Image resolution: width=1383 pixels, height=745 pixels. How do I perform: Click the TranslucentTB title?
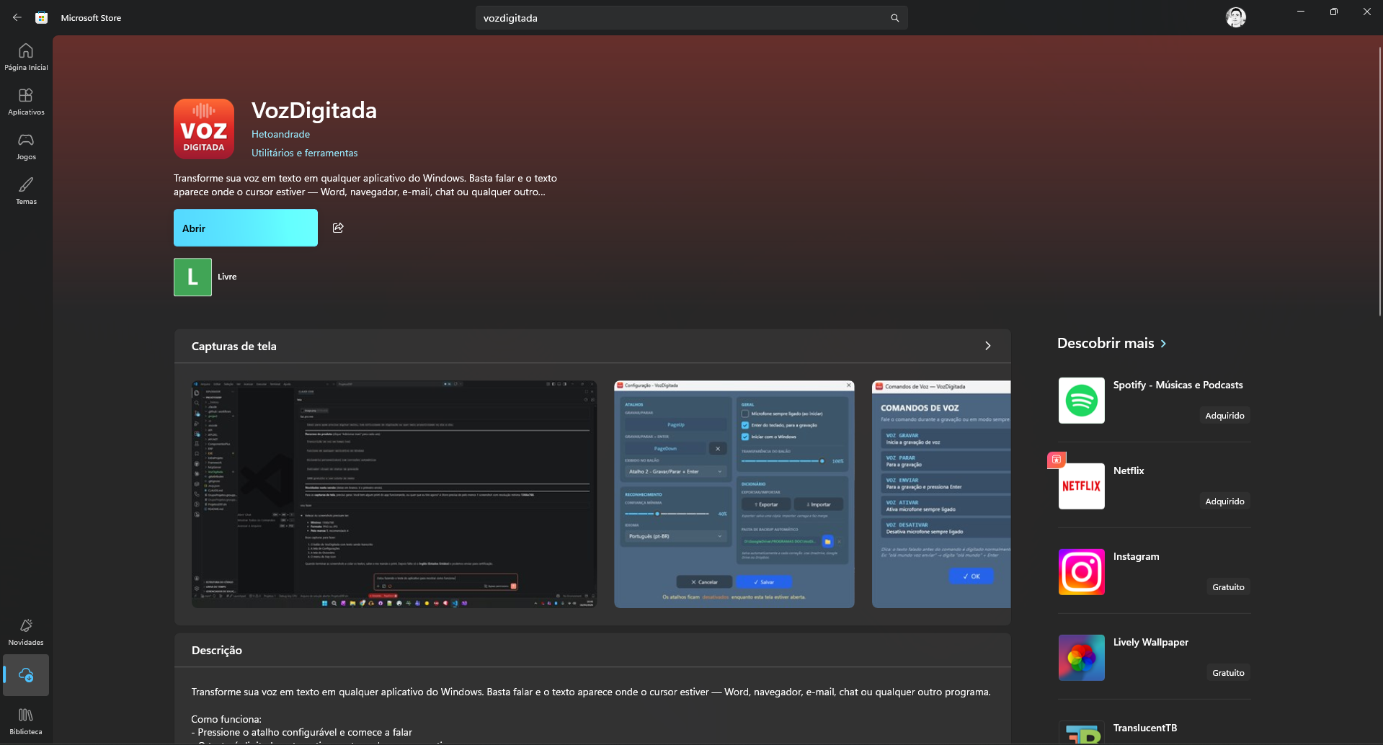click(1145, 728)
